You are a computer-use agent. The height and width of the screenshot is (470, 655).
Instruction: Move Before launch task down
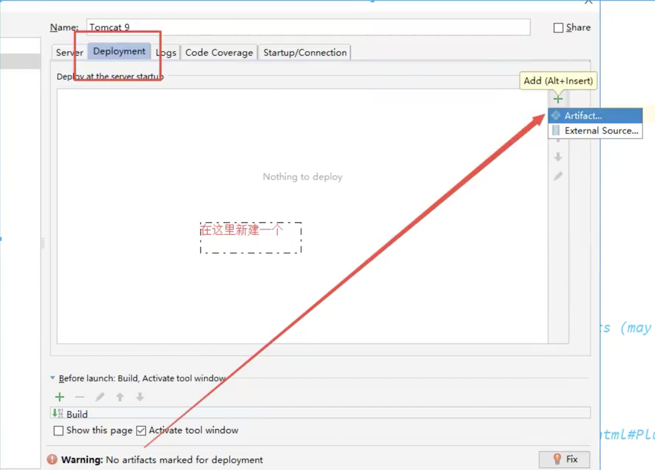(x=140, y=397)
